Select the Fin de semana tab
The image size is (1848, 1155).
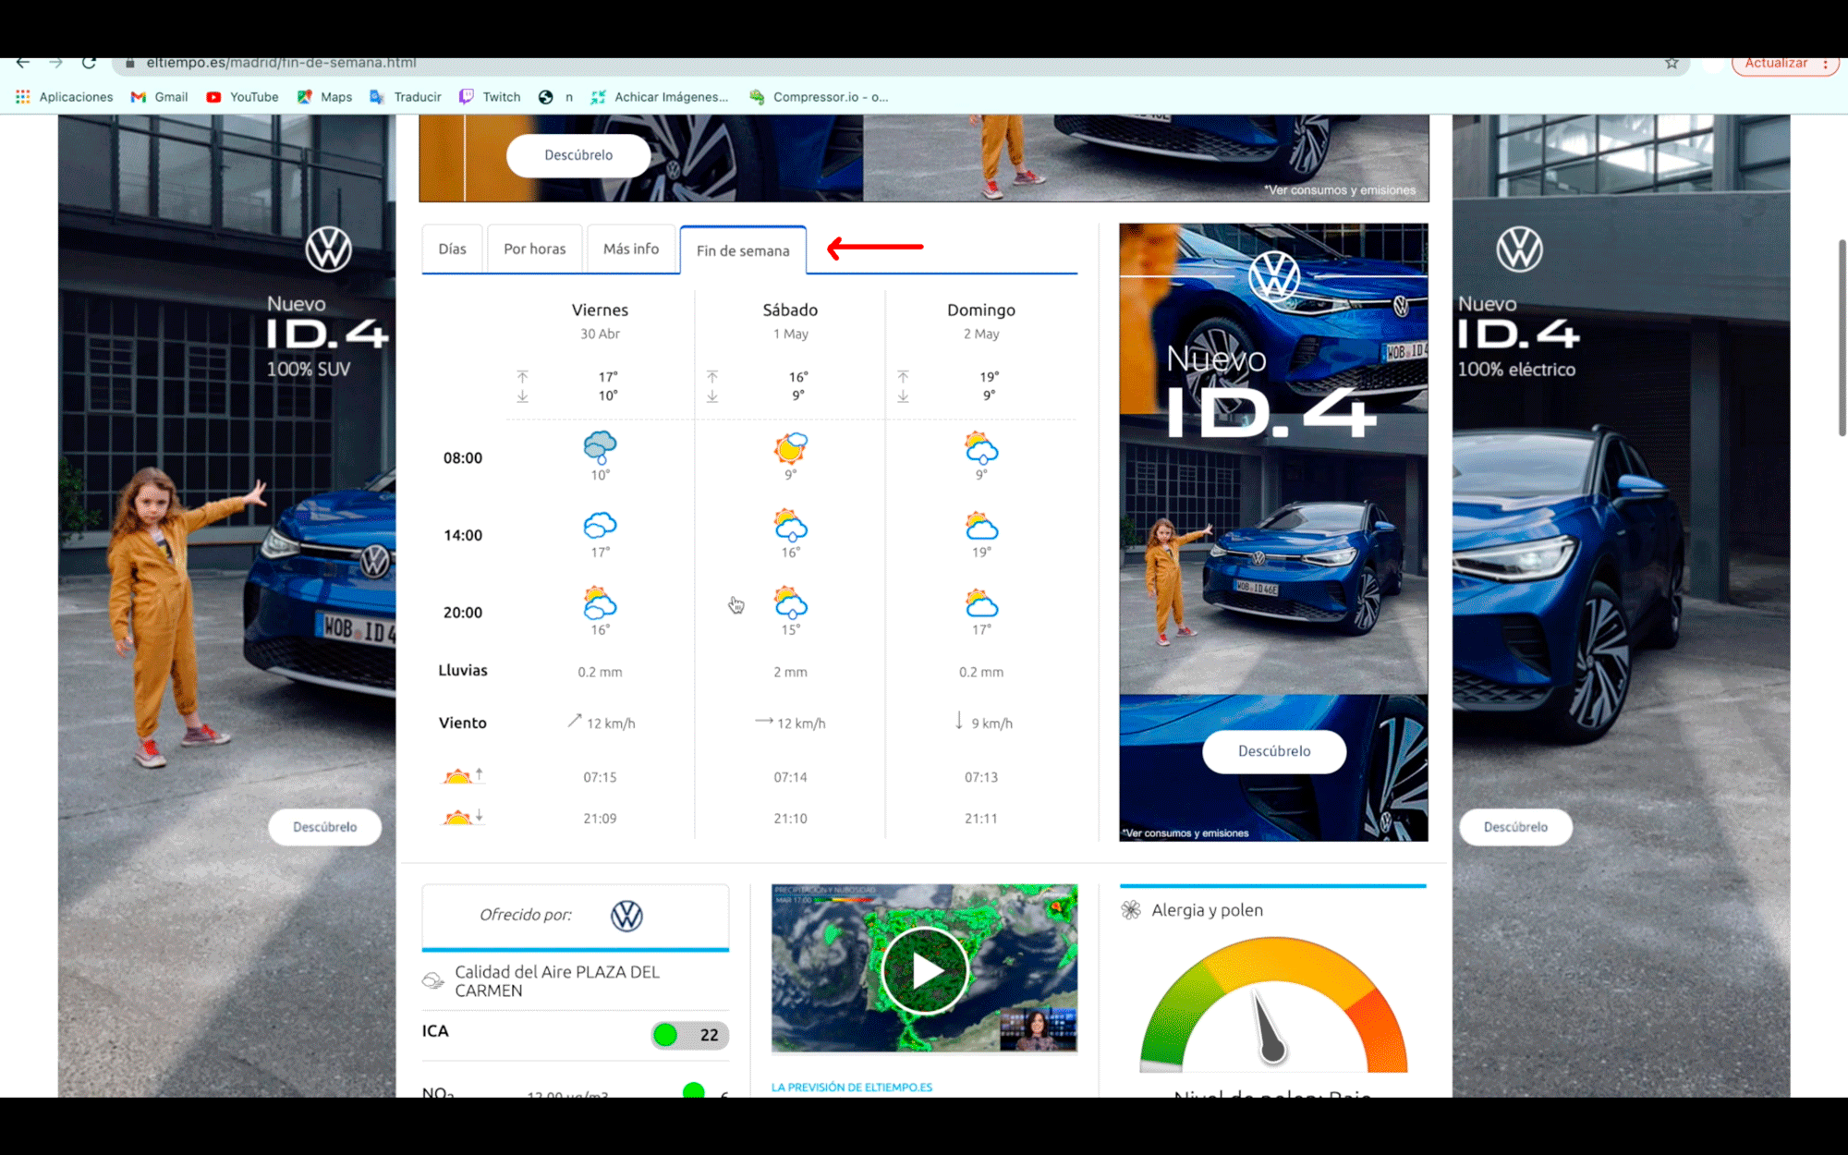(742, 250)
